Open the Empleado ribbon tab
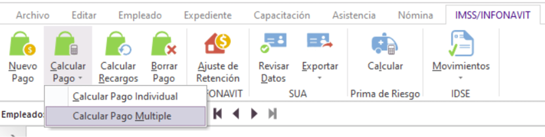This screenshot has height=137, width=545. pyautogui.click(x=140, y=15)
